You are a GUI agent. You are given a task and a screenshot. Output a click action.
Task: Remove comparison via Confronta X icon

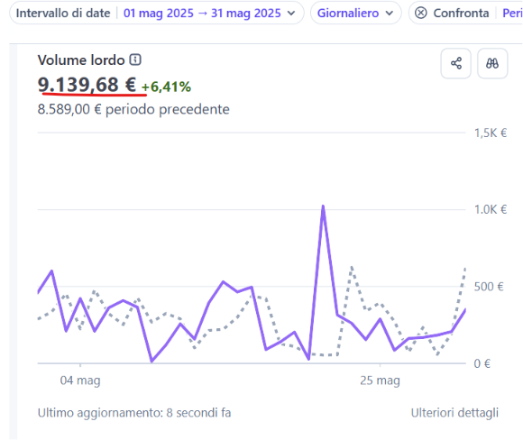point(421,13)
